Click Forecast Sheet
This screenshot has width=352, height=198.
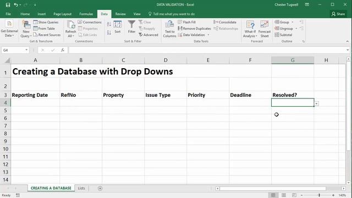pos(265,29)
